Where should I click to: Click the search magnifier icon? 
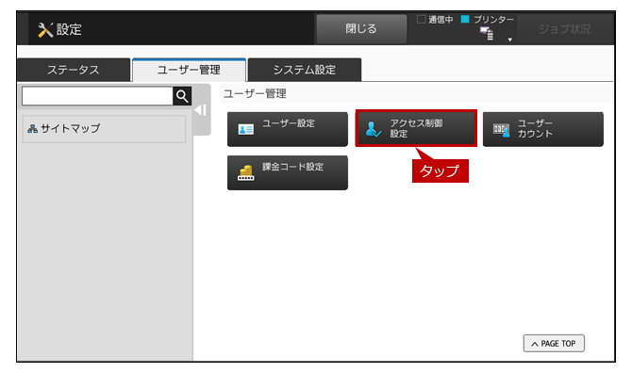click(182, 96)
